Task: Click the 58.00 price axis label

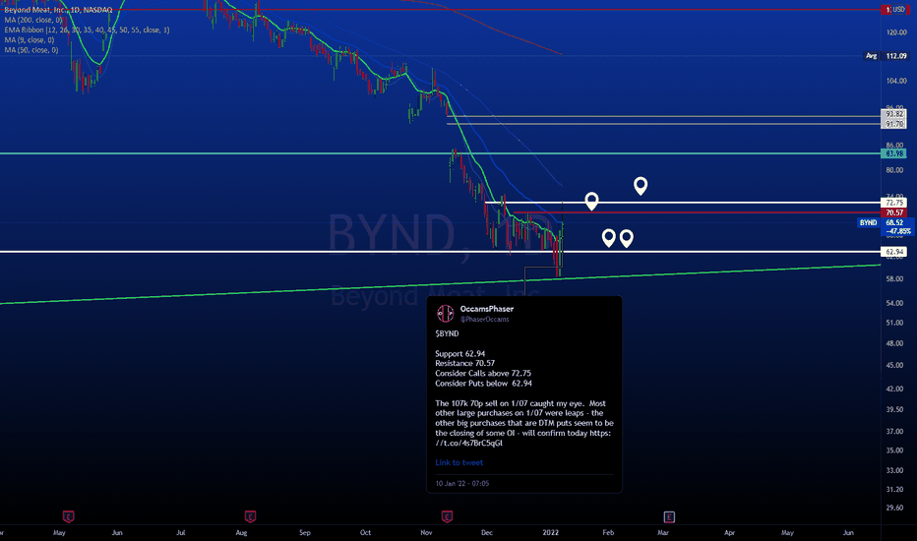Action: tap(894, 279)
